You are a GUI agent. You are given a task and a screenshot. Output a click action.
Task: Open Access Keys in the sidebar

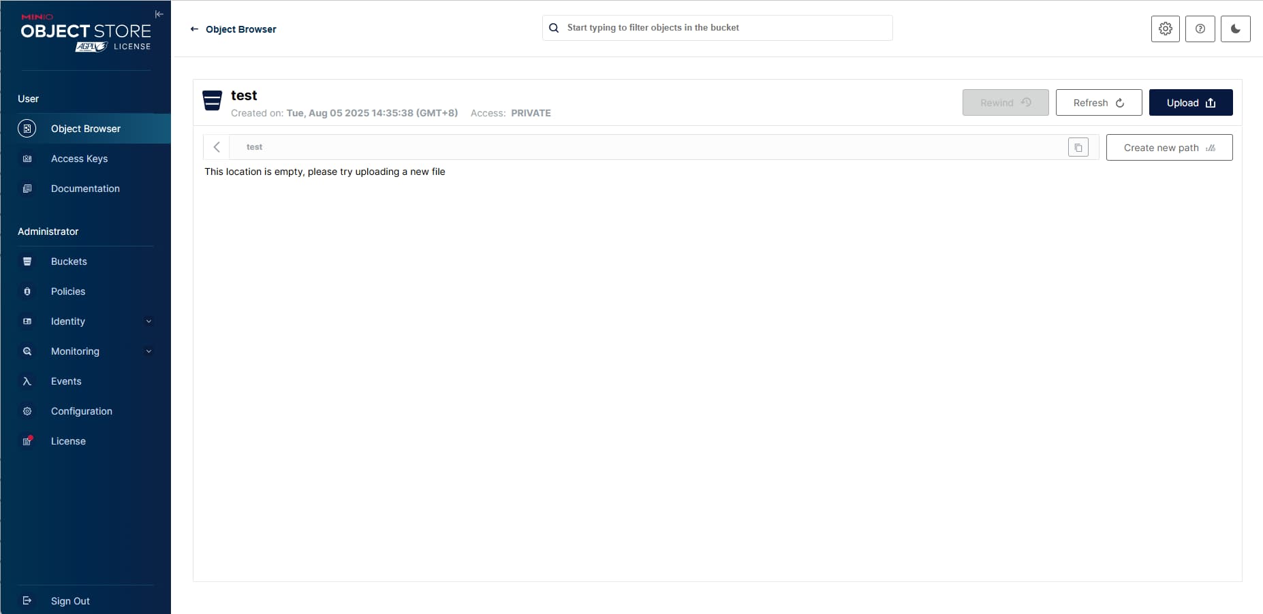tap(86, 159)
